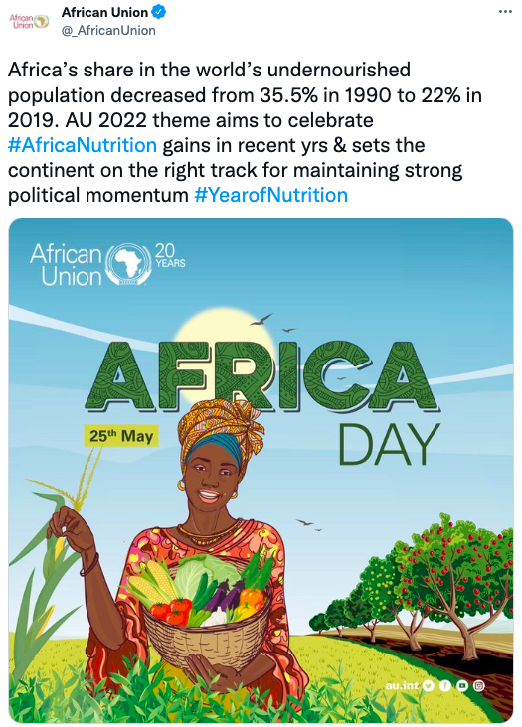522x727 pixels.
Task: Click the DAY text in poster
Action: point(389,445)
